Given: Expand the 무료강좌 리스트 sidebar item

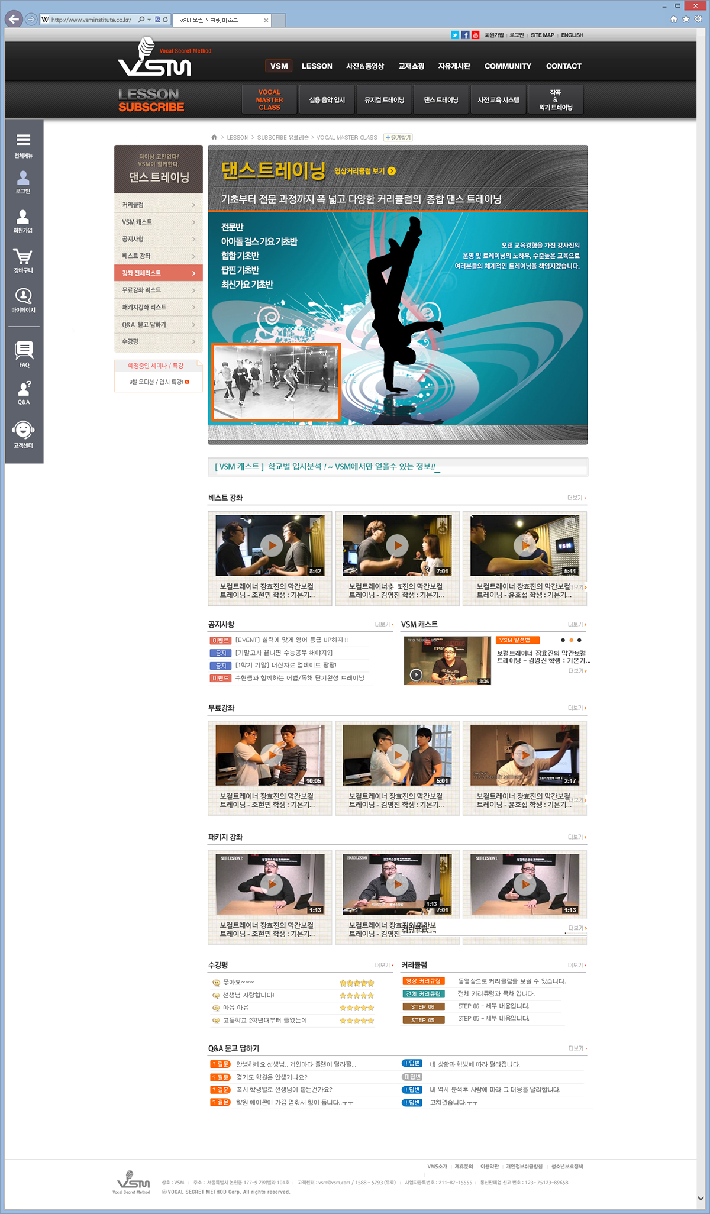Looking at the screenshot, I should click(x=158, y=290).
